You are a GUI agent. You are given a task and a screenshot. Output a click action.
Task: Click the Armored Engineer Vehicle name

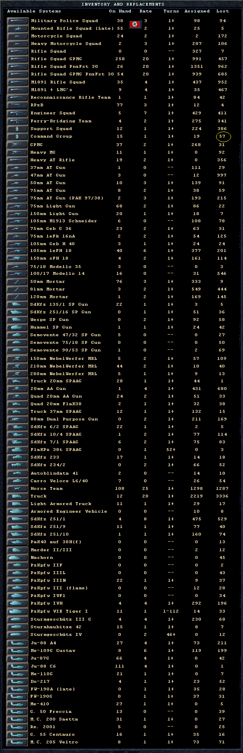(69, 511)
